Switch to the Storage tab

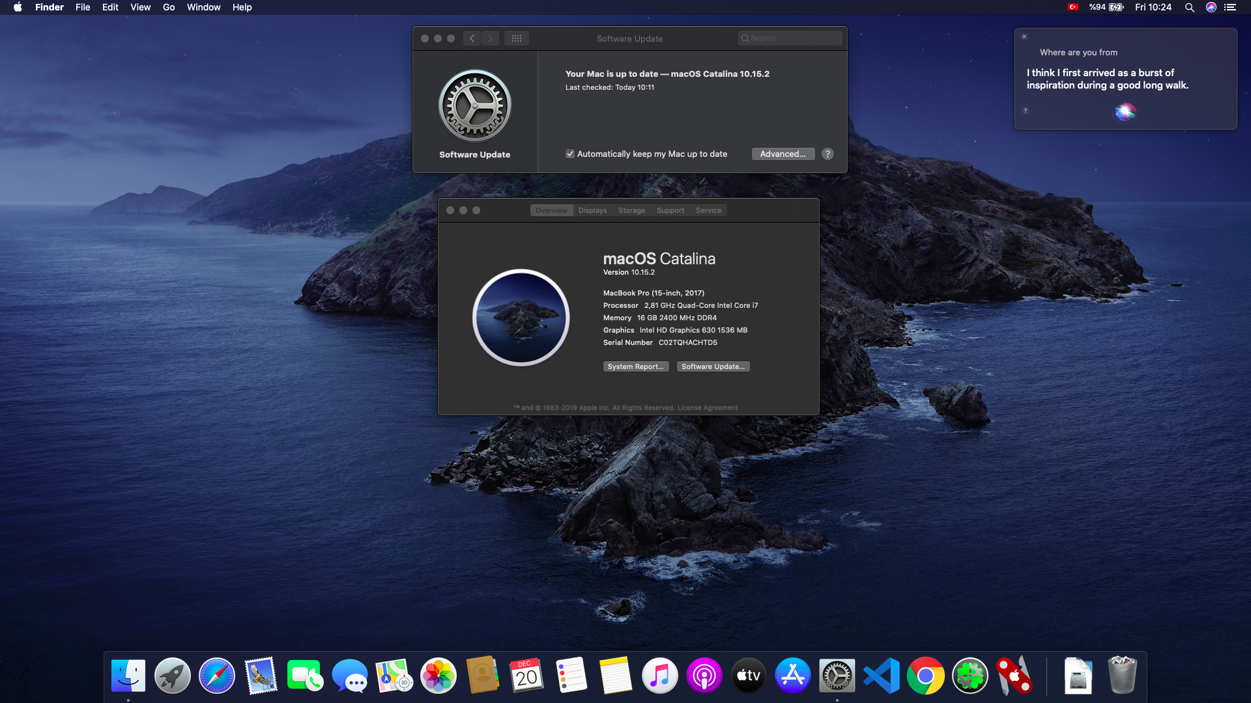click(x=631, y=210)
